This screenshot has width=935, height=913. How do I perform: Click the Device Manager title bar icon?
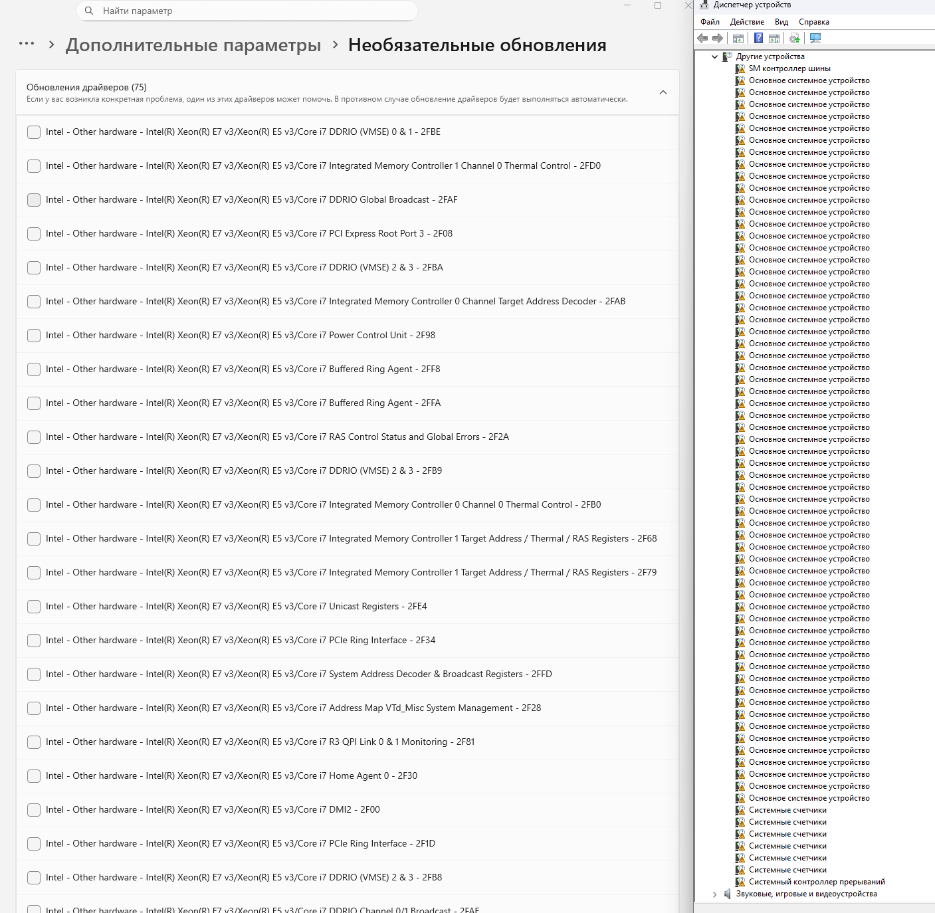[x=704, y=5]
